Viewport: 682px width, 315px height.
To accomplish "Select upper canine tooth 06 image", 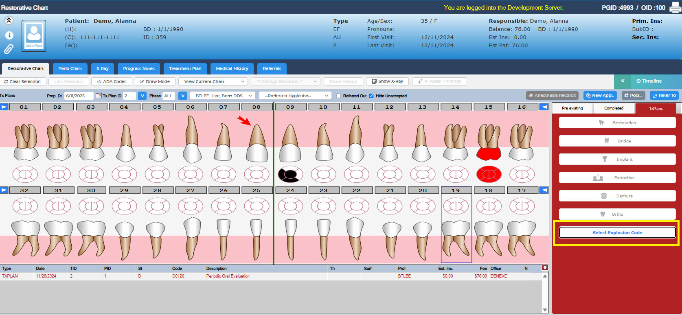I will tap(191, 139).
